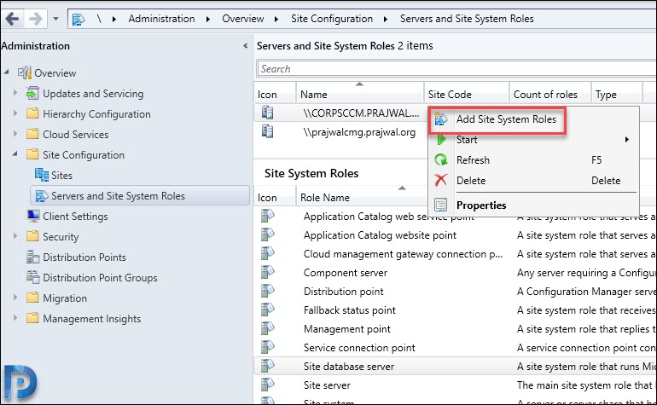Click Servers and Site System Roles tree icon

[x=42, y=195]
